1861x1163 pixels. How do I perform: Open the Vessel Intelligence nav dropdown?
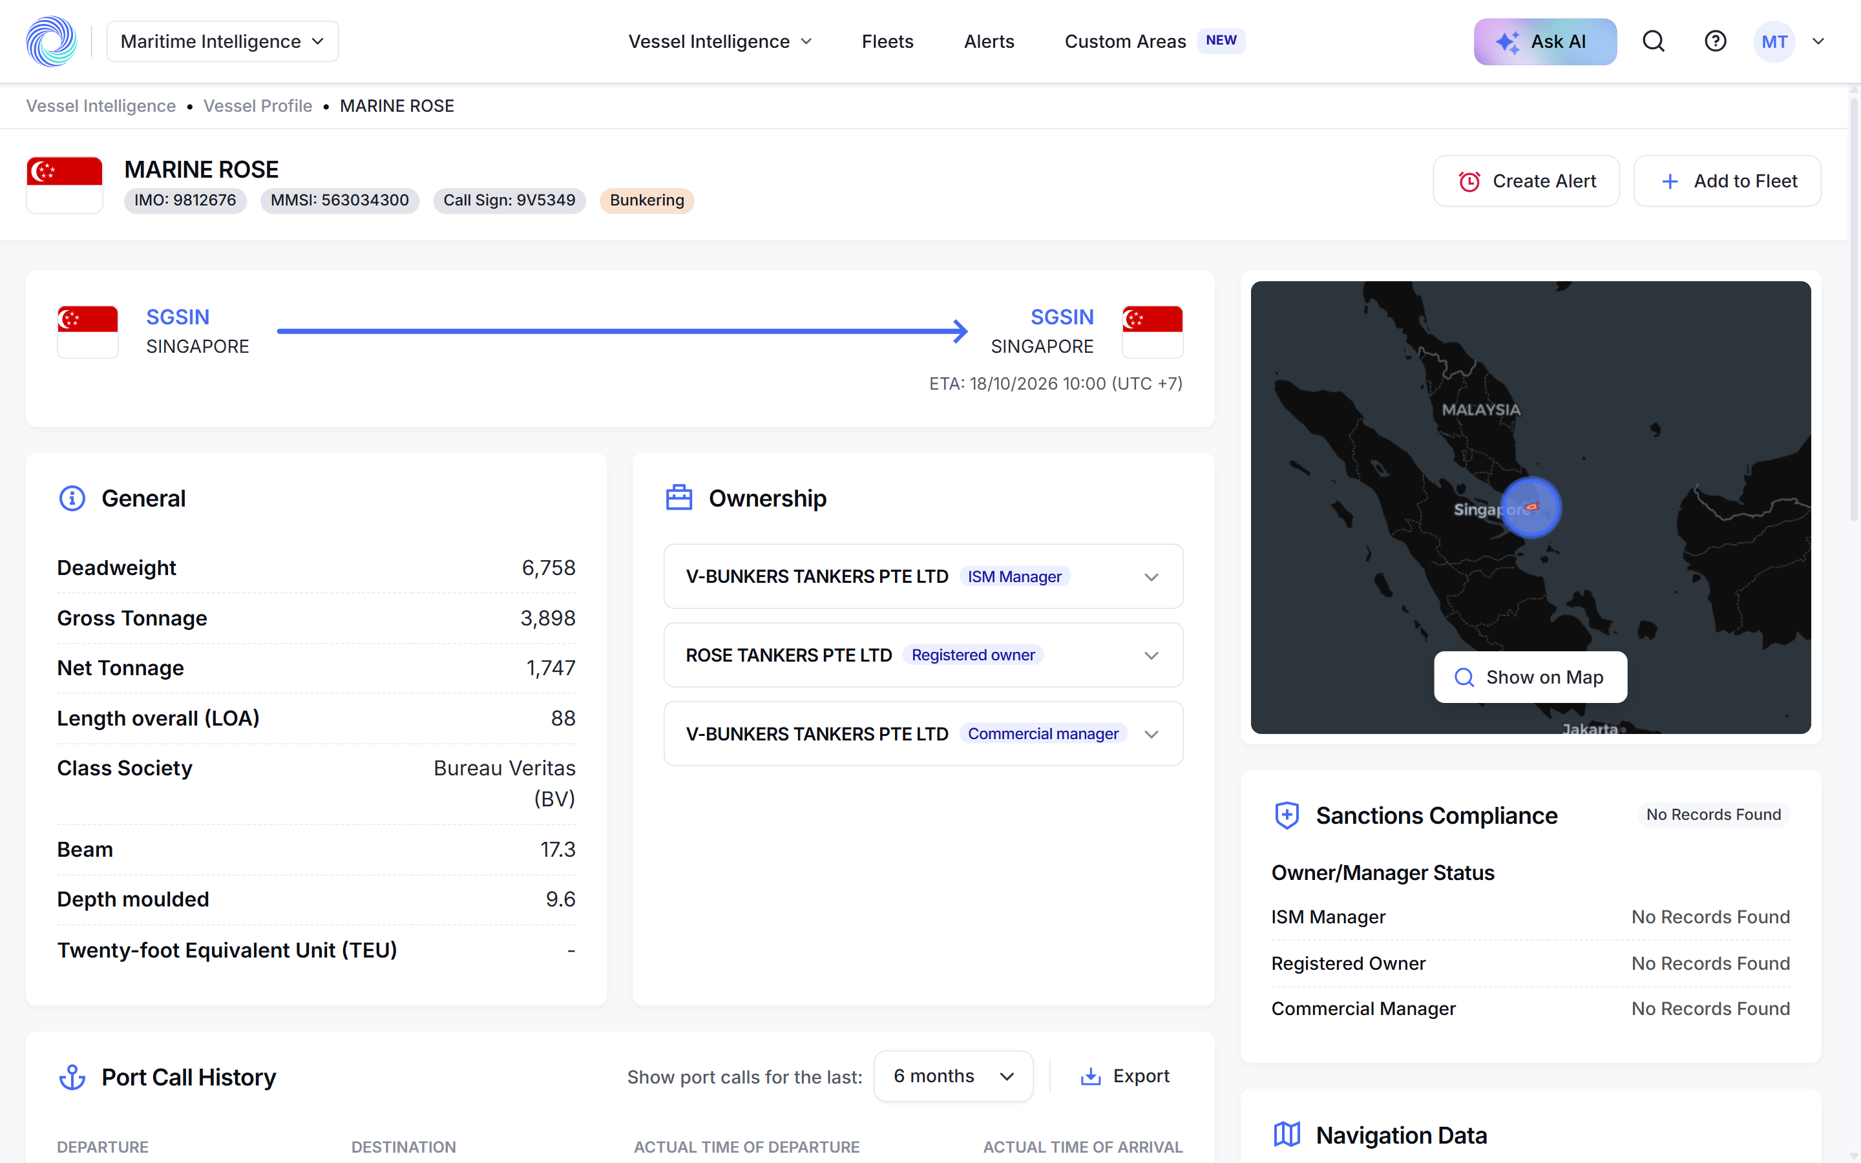pos(720,41)
